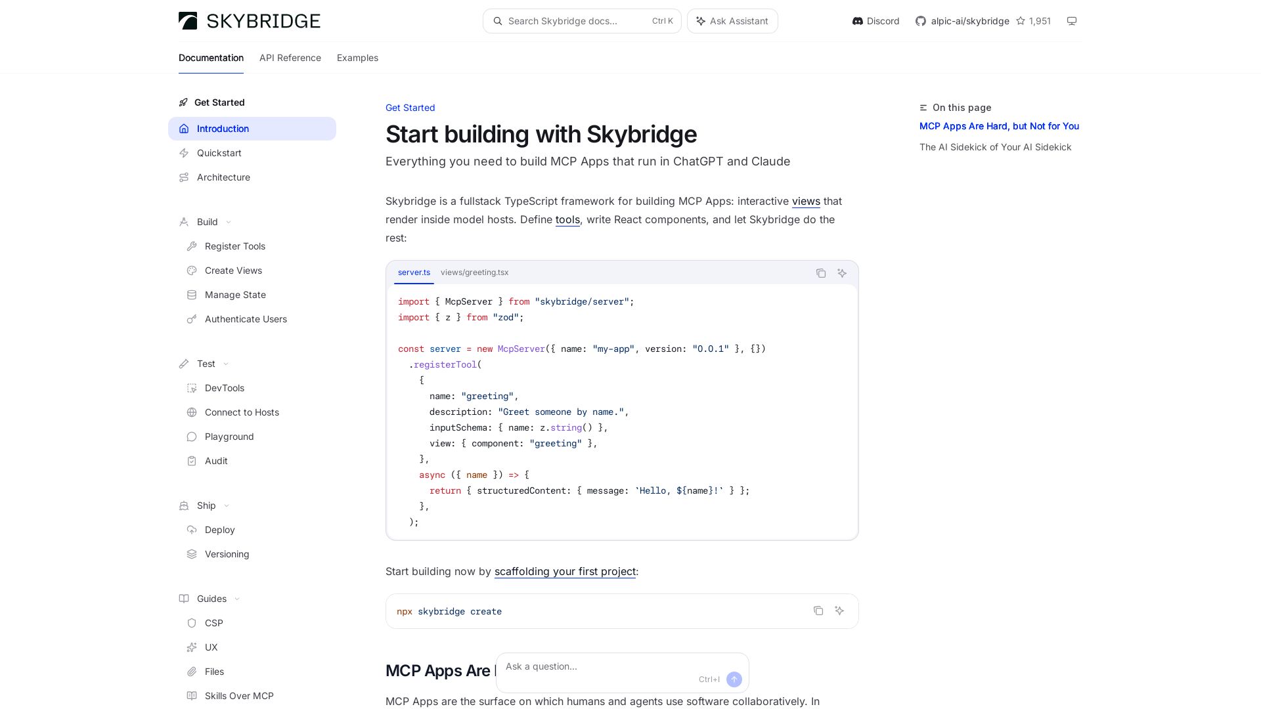Click the Quickstart lightning icon

(x=184, y=153)
